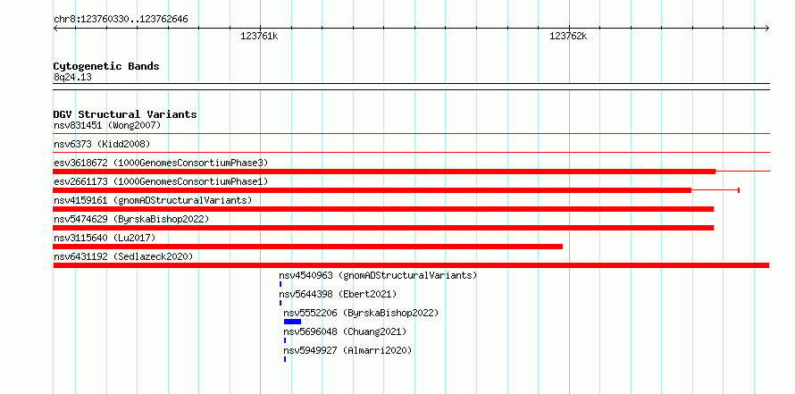Click the chr8:123760330..123762646 coordinates text

click(121, 20)
